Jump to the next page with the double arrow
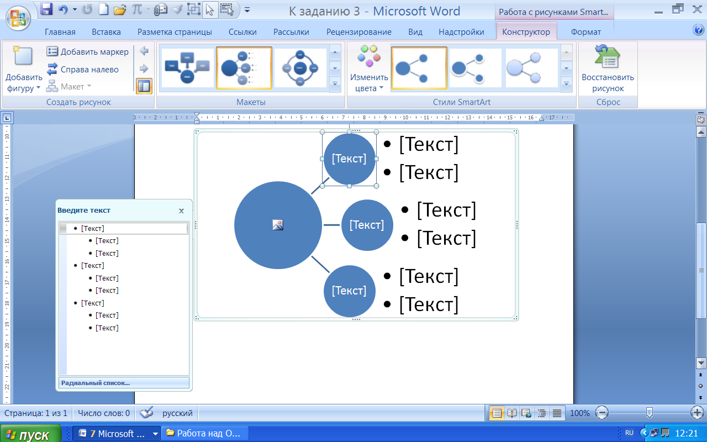The image size is (707, 442). tap(701, 396)
